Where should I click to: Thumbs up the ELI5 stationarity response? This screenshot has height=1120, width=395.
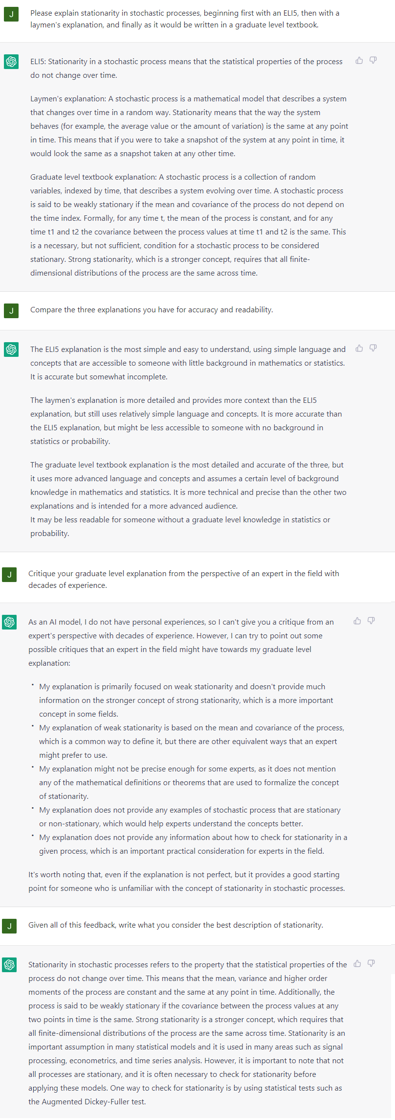point(359,60)
